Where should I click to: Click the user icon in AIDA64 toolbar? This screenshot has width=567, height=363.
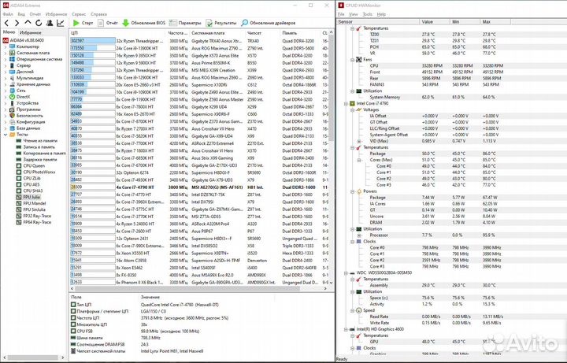tap(50, 23)
